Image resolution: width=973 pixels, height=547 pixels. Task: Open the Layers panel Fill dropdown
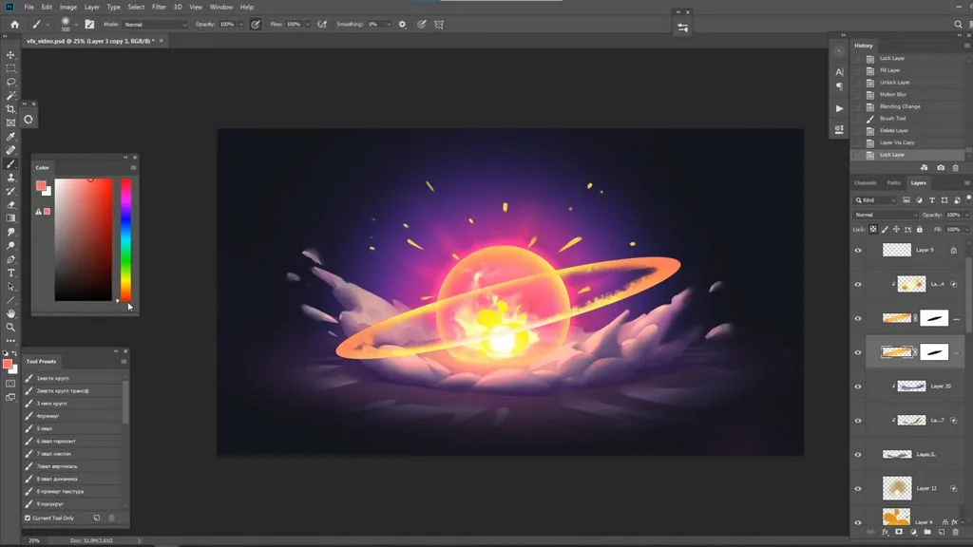(966, 230)
